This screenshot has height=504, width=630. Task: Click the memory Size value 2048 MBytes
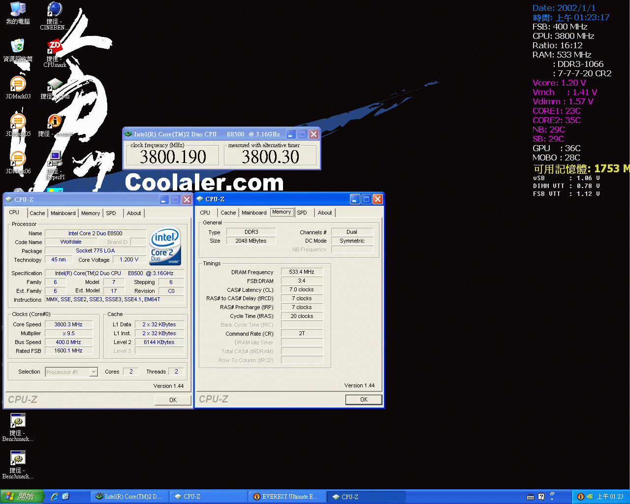click(251, 241)
